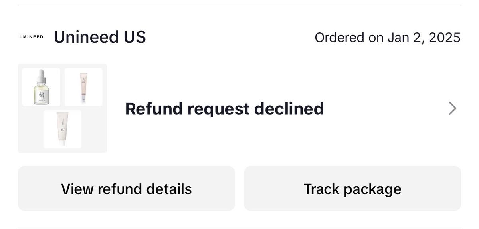Click the Track package button
479x229 pixels.
352,189
